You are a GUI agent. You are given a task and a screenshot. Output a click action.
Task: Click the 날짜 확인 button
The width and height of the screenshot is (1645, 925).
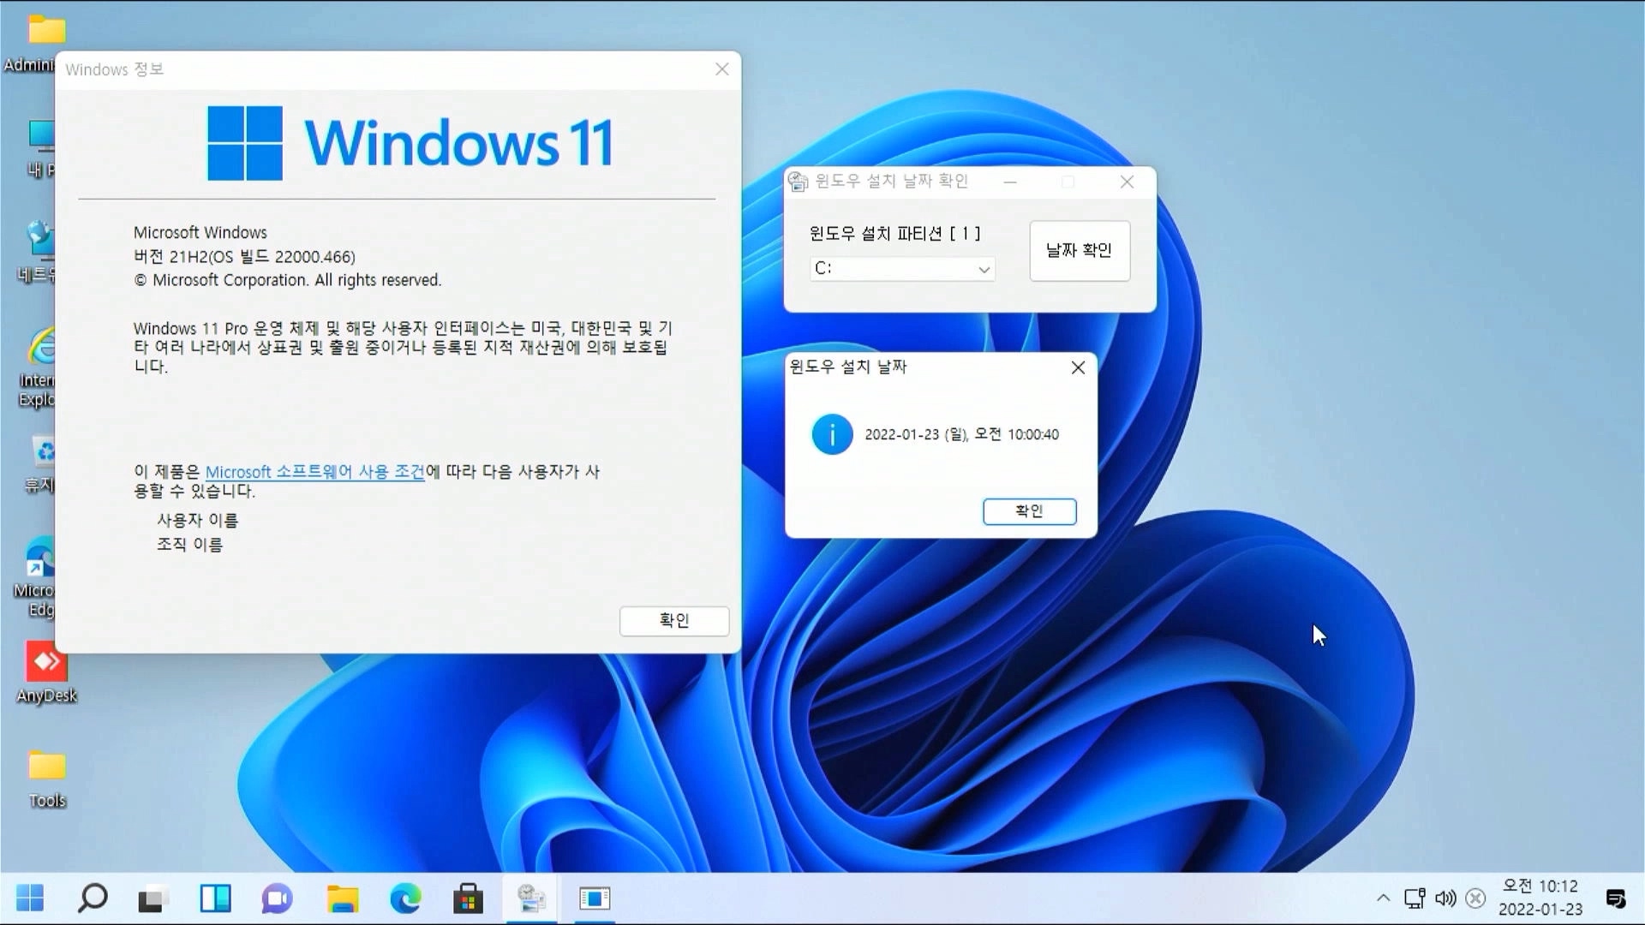point(1080,250)
